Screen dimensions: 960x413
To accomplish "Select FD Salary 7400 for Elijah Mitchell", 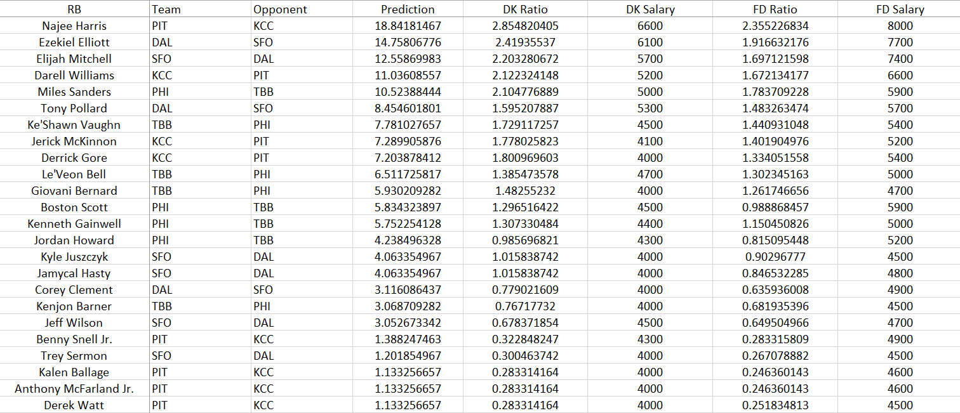I will pyautogui.click(x=899, y=59).
